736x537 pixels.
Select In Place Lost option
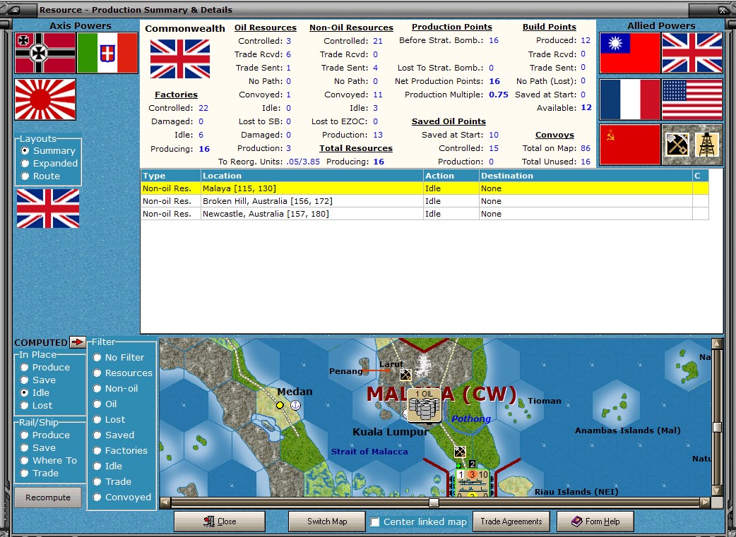pyautogui.click(x=36, y=405)
